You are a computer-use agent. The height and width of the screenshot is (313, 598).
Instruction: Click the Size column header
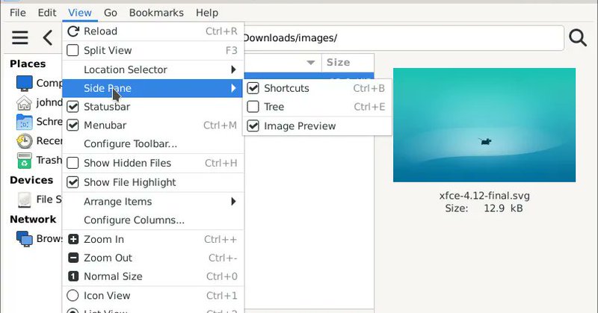click(348, 63)
